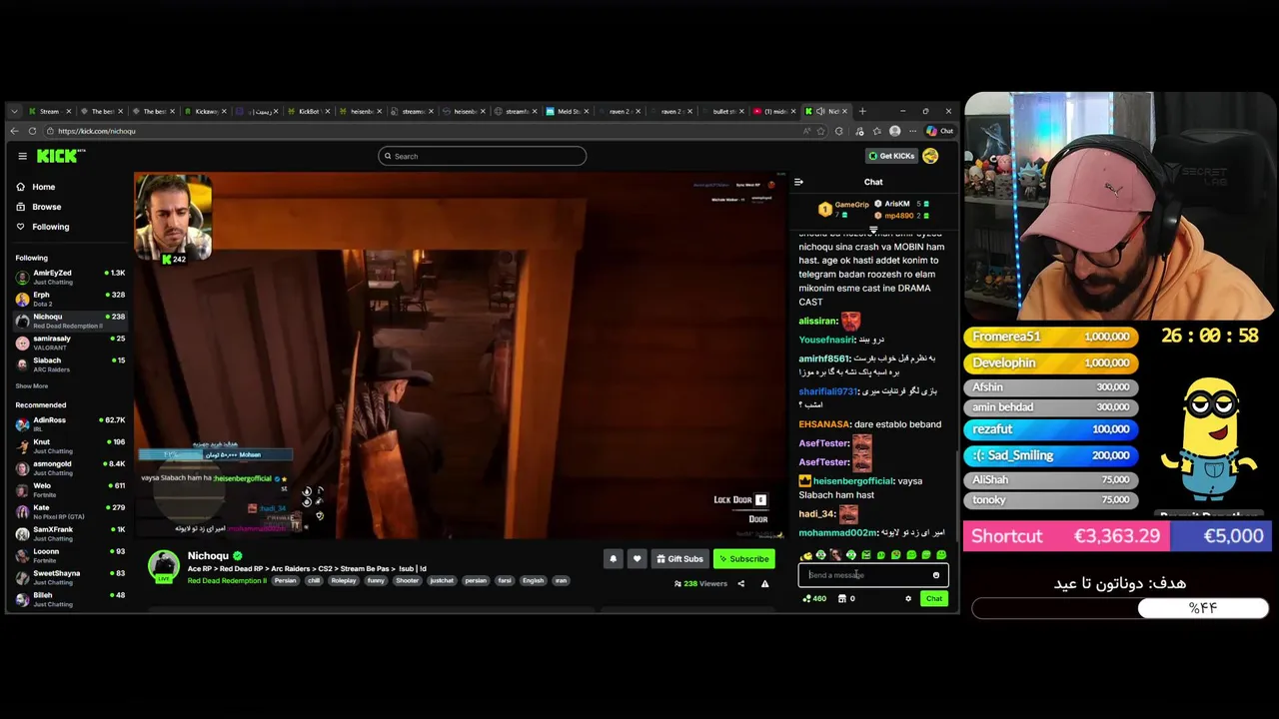Mute the Nichoqu tab speaker icon

[820, 111]
